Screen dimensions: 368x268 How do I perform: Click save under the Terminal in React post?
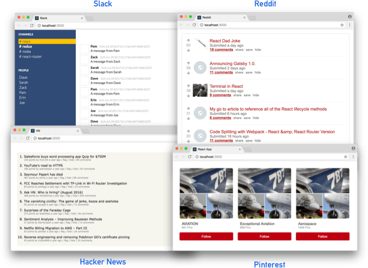click(x=247, y=96)
